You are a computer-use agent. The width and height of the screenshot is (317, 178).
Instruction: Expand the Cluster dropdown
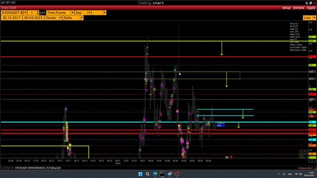click(60, 18)
